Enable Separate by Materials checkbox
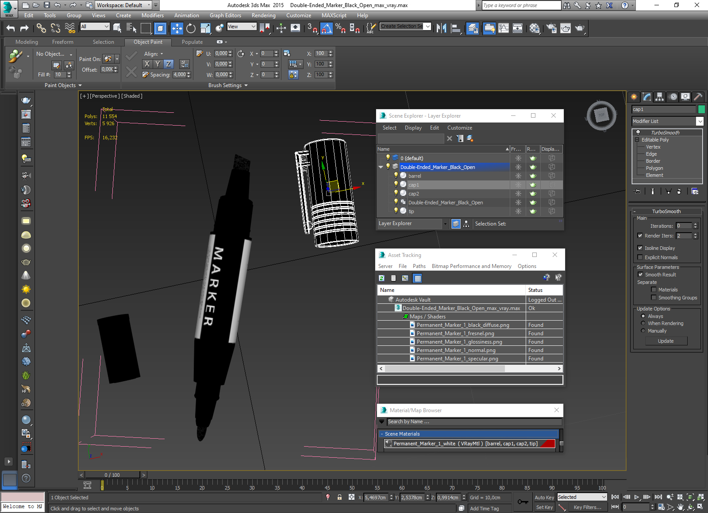708x513 pixels. (654, 290)
